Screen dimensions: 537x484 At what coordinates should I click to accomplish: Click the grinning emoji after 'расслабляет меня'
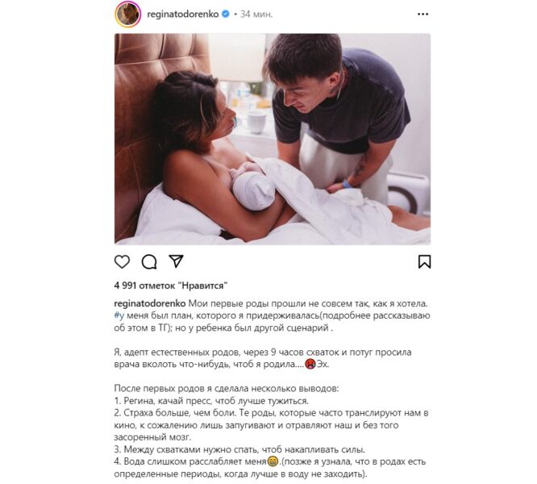click(x=273, y=461)
